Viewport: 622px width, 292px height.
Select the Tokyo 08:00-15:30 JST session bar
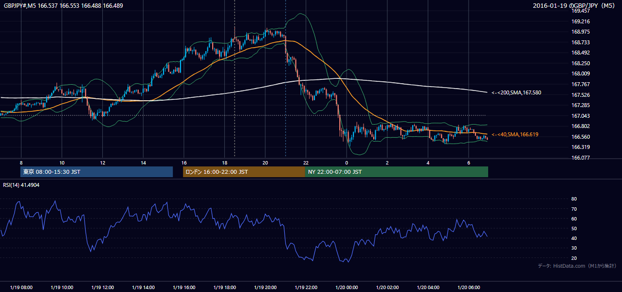[96, 172]
